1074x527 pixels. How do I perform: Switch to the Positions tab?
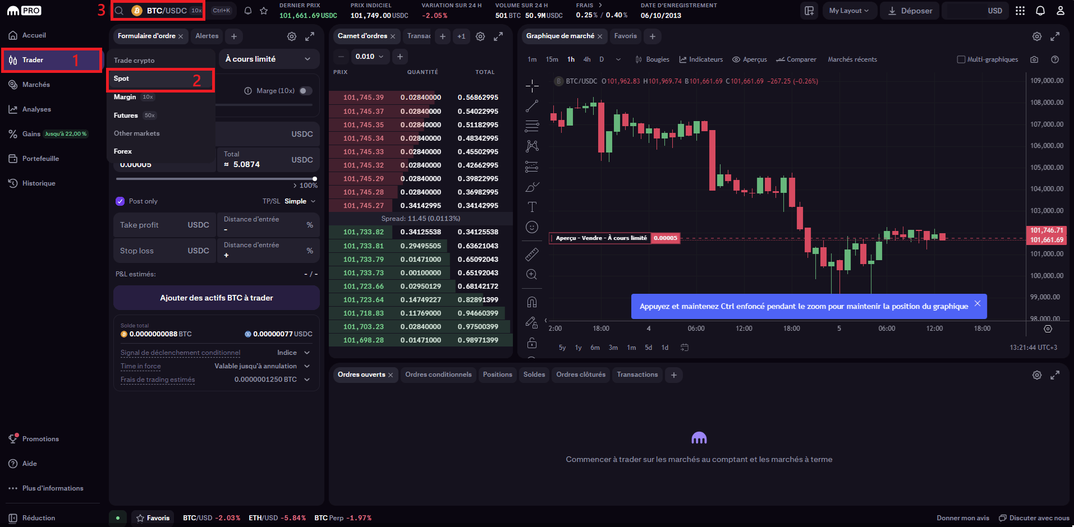[x=497, y=375]
